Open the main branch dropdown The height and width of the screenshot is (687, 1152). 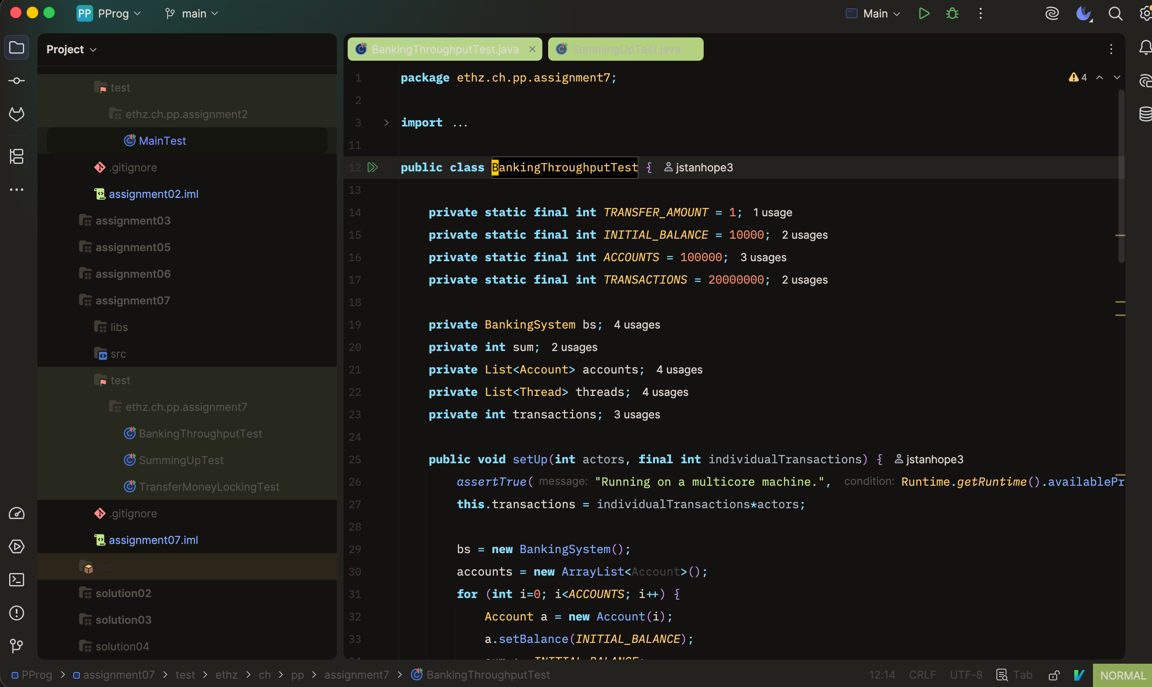(192, 13)
